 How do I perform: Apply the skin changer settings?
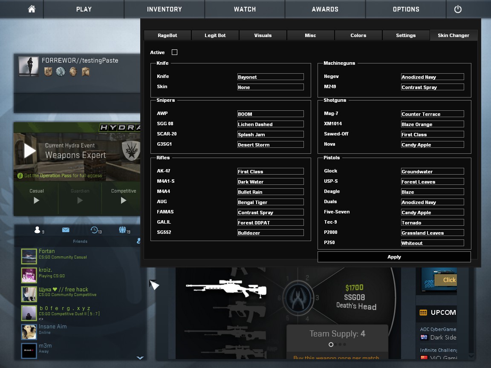pos(394,257)
